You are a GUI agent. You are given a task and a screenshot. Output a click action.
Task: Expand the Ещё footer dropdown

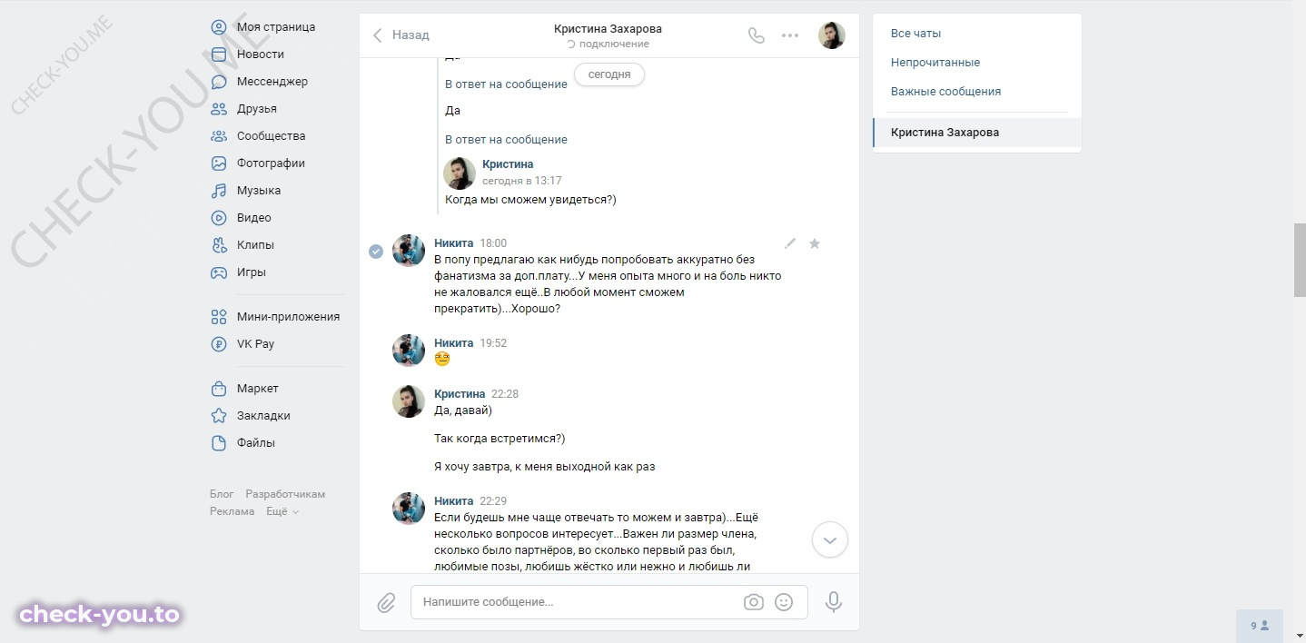pos(282,511)
